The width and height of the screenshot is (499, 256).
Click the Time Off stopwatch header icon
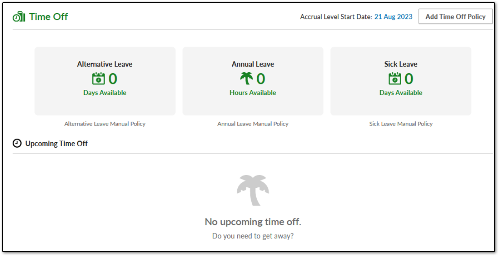[19, 17]
